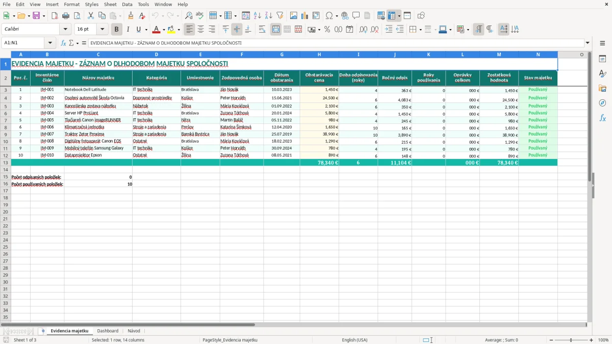612x344 pixels.
Task: Open the font color dropdown arrow
Action: coord(163,30)
